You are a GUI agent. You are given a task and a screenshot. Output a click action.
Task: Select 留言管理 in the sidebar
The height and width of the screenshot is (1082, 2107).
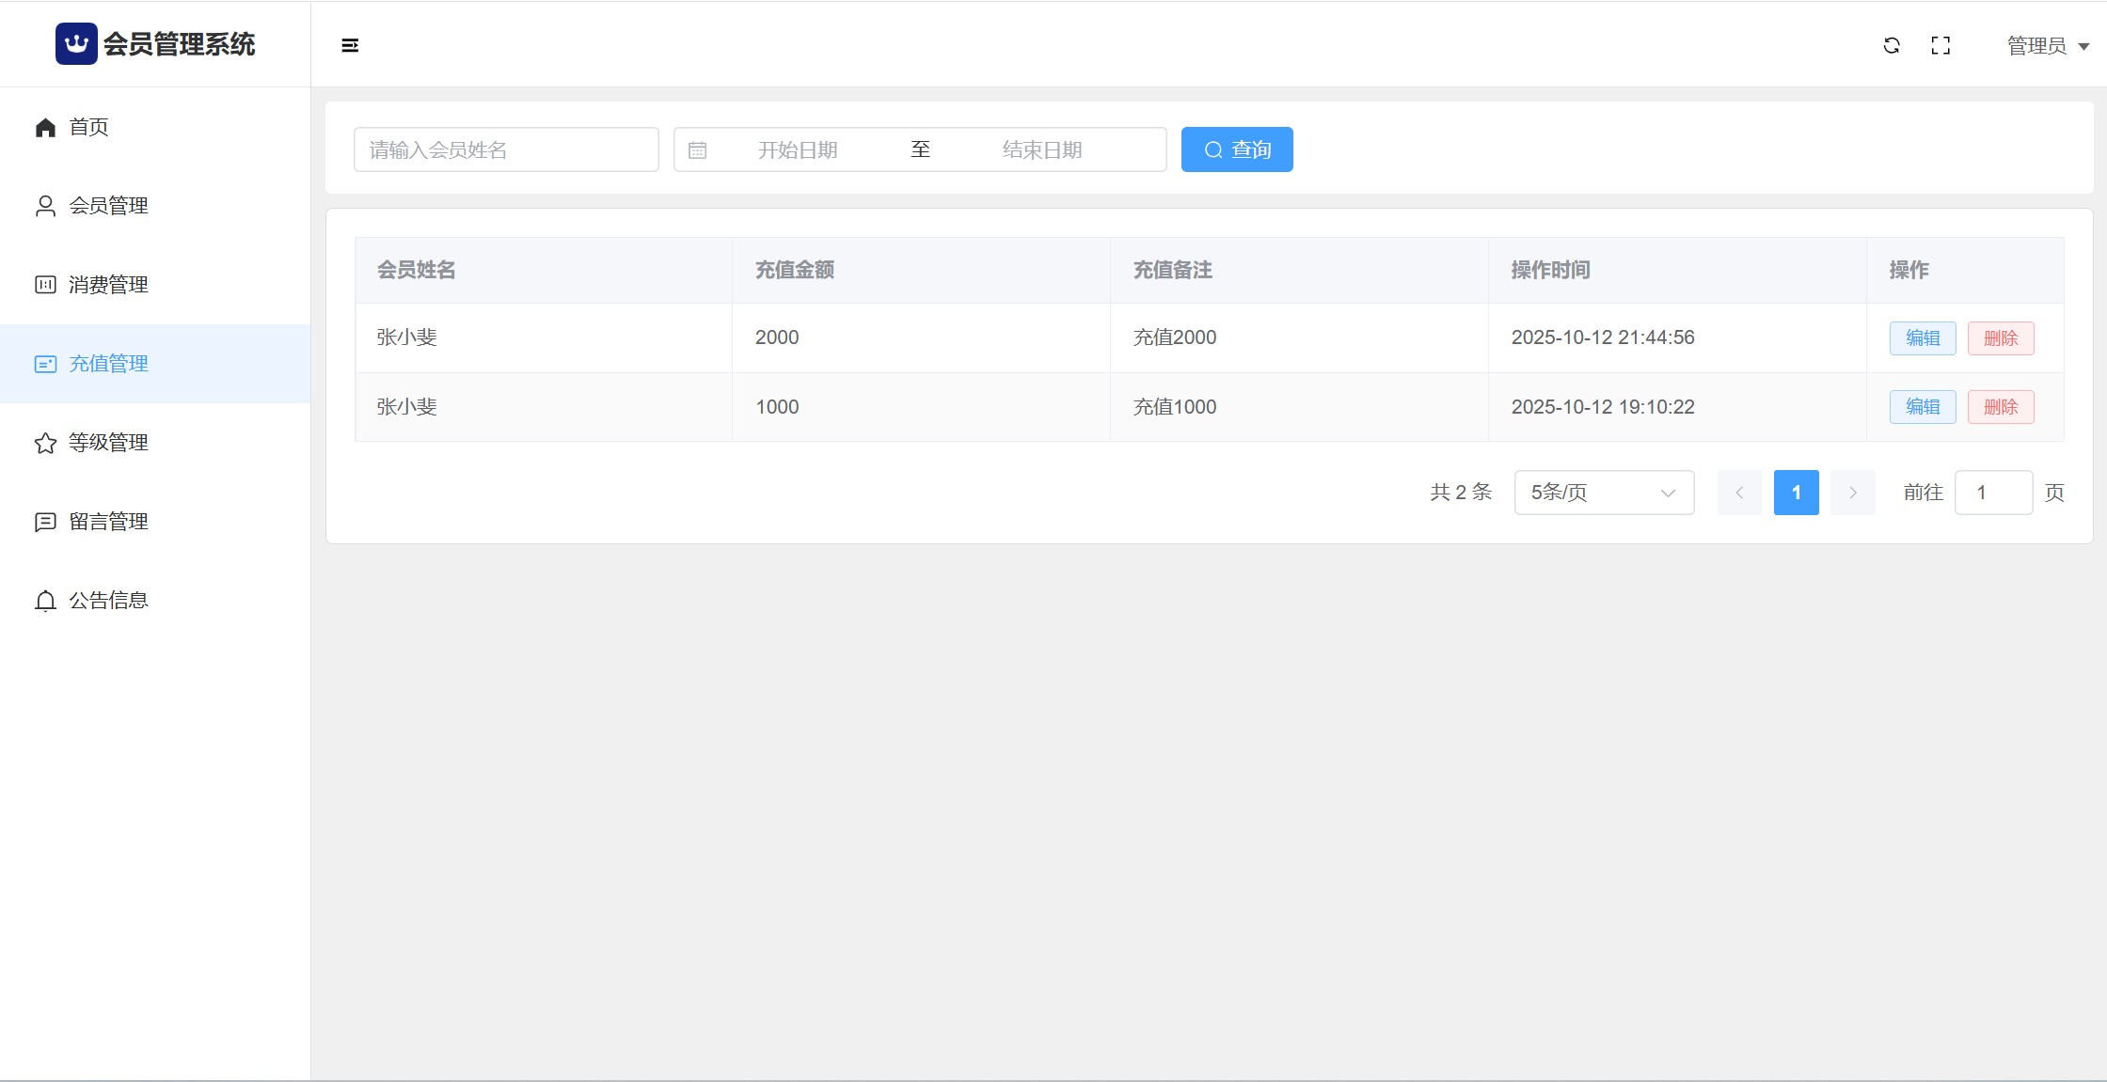(108, 522)
